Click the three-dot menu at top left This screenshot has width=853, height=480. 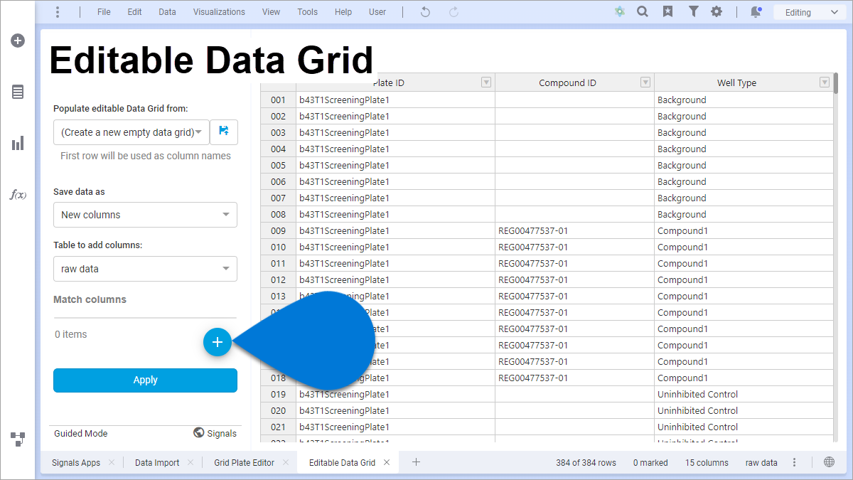coord(58,12)
